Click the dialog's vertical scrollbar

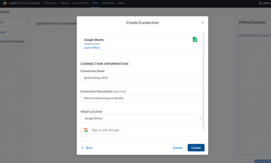pos(203,81)
